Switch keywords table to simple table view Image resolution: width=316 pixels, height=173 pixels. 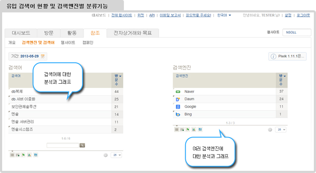[12, 155]
